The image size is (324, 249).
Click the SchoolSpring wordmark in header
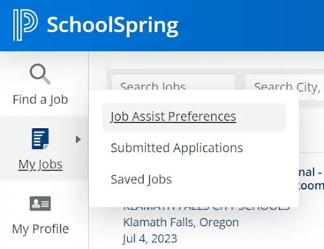click(x=113, y=26)
